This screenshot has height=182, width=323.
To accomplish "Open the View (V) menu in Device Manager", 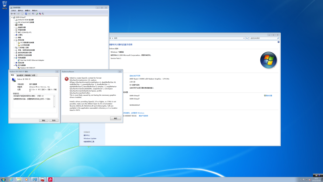I will 27,11.
